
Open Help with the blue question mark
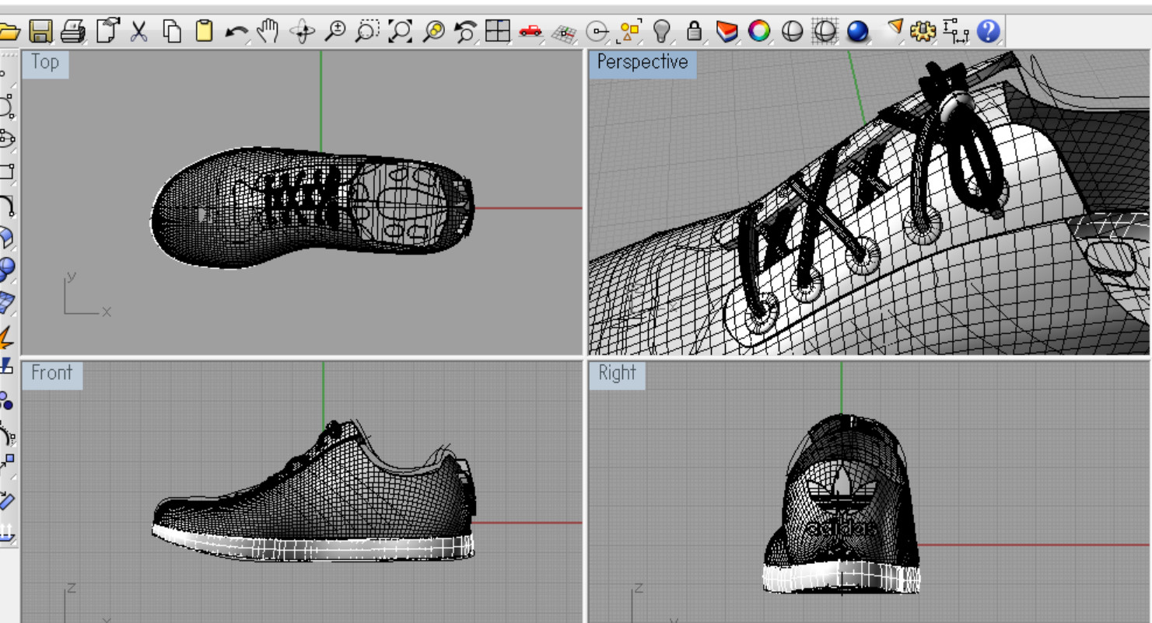988,31
